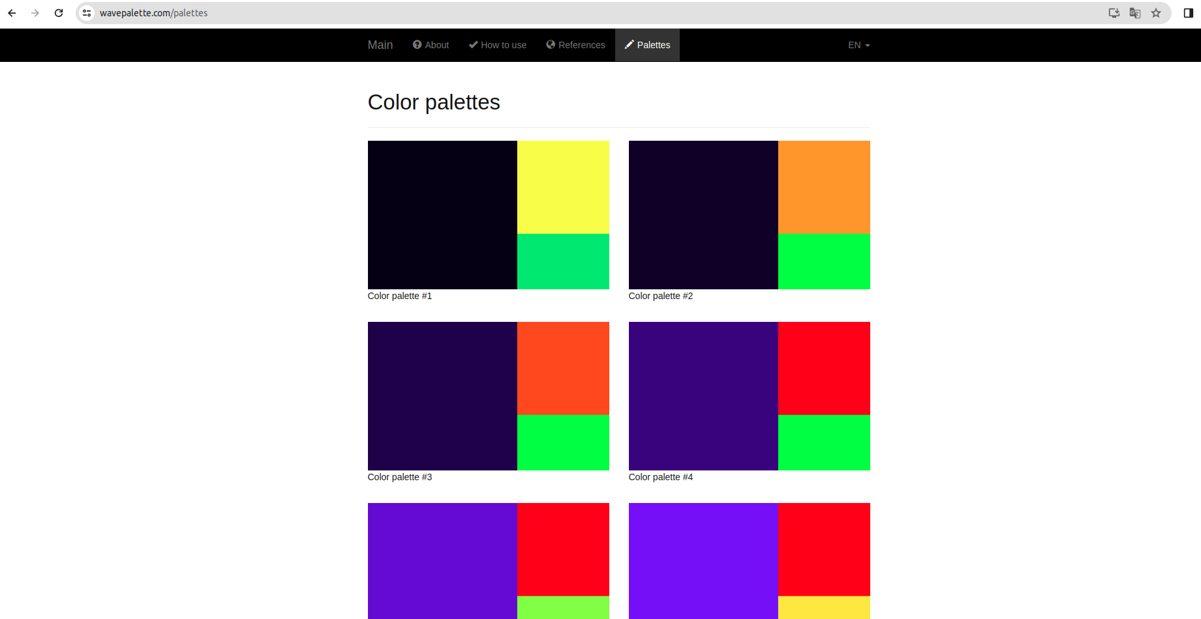Select the near-black block of palette #1
This screenshot has width=1201, height=619.
tap(442, 215)
